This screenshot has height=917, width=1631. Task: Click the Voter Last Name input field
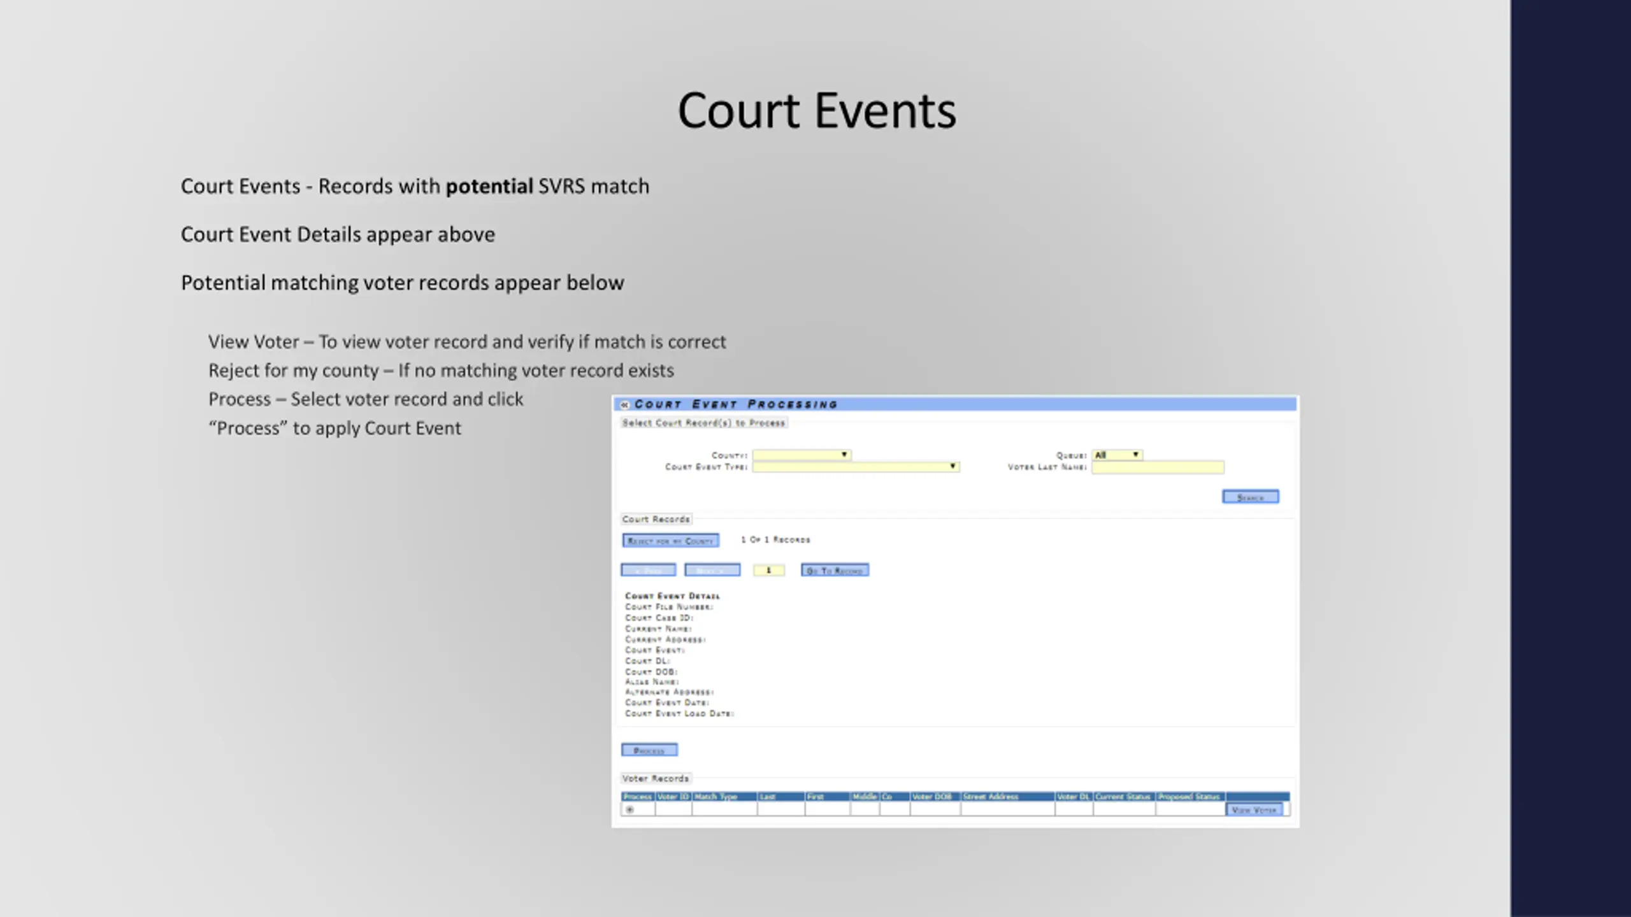pos(1158,467)
